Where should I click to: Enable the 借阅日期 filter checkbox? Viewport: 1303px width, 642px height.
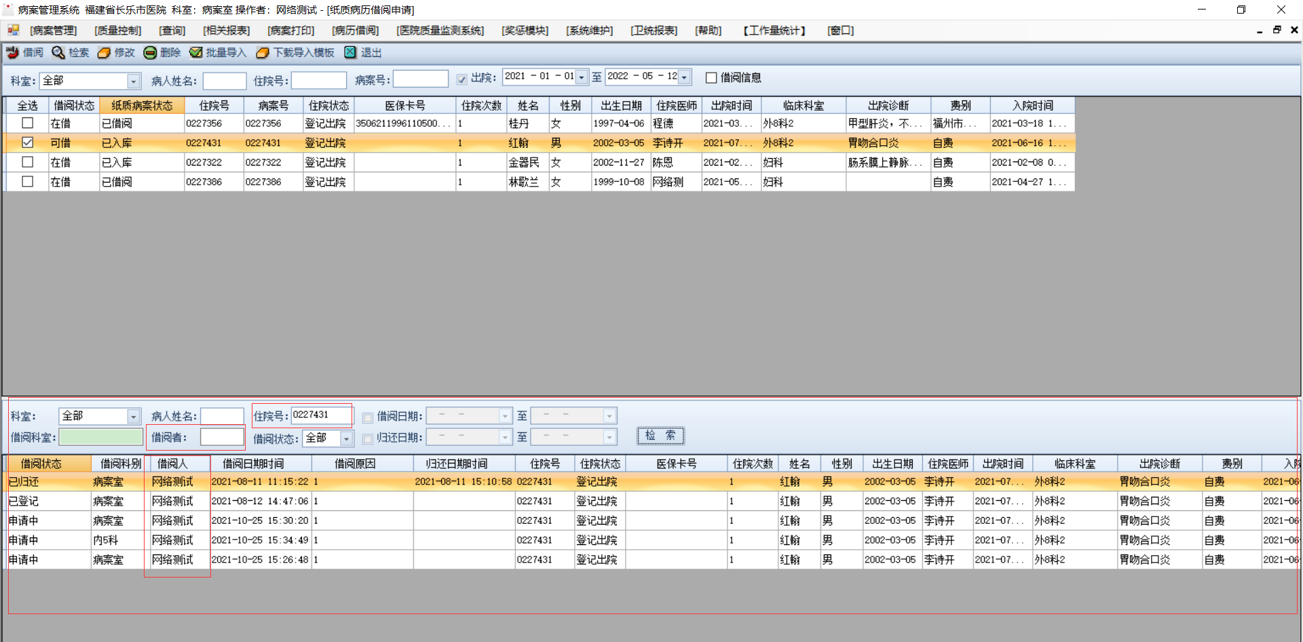click(x=368, y=417)
